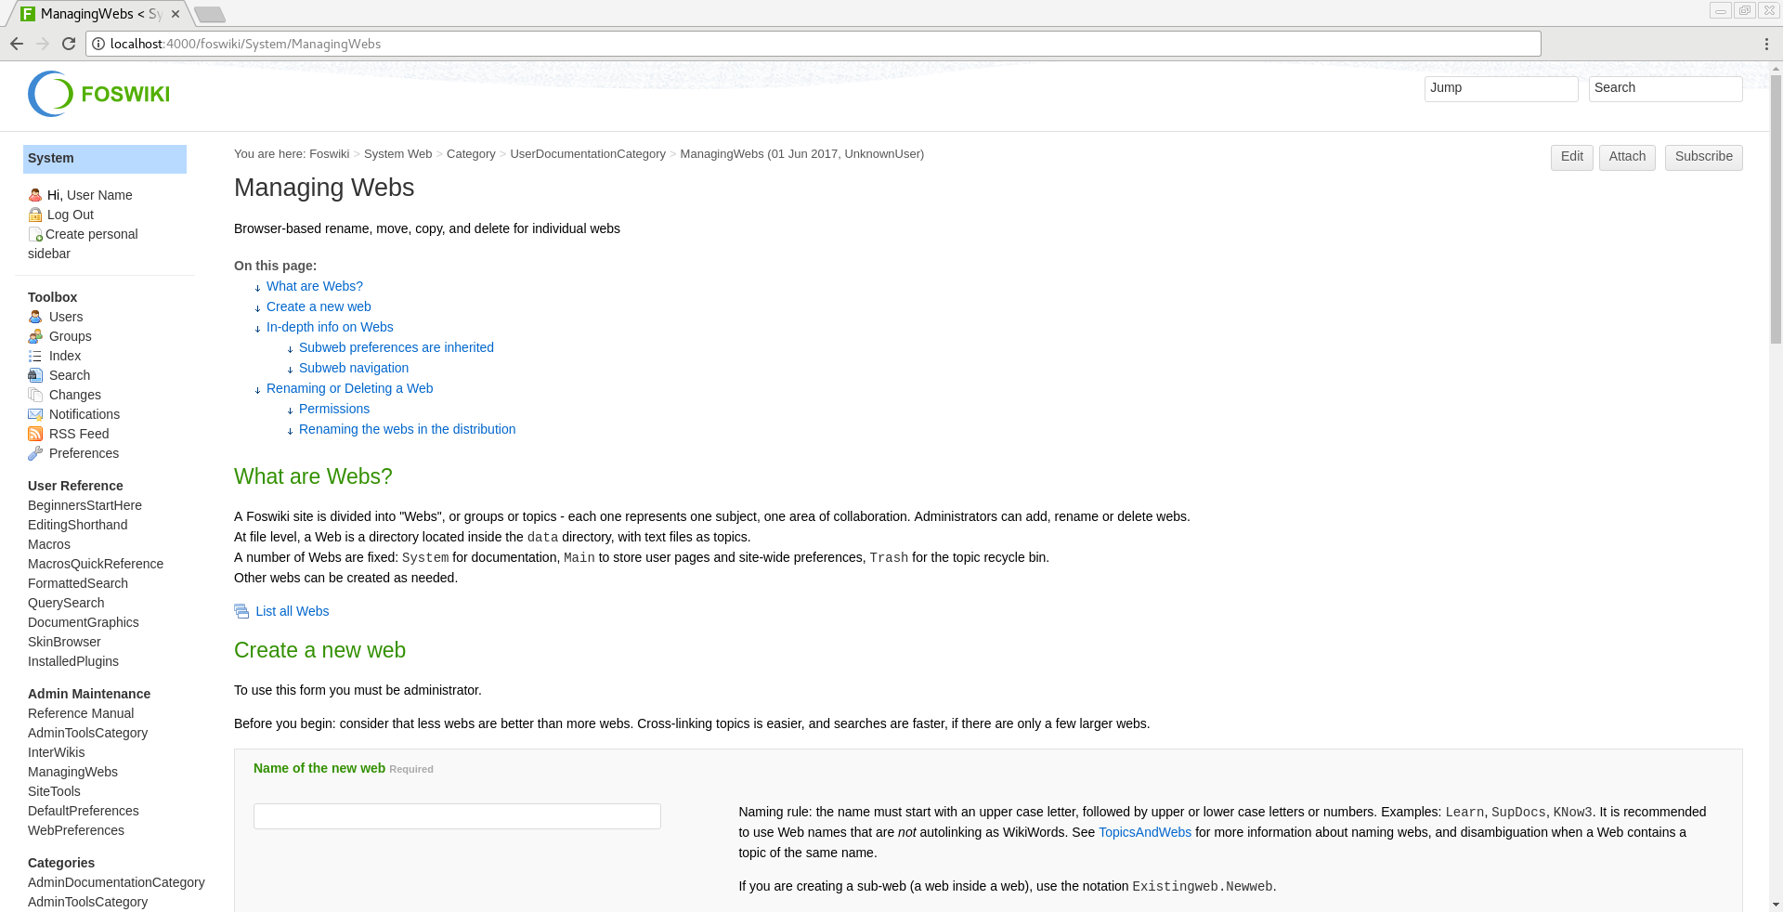The image size is (1783, 912).
Task: Click the Log Out lock icon
Action: tap(35, 215)
